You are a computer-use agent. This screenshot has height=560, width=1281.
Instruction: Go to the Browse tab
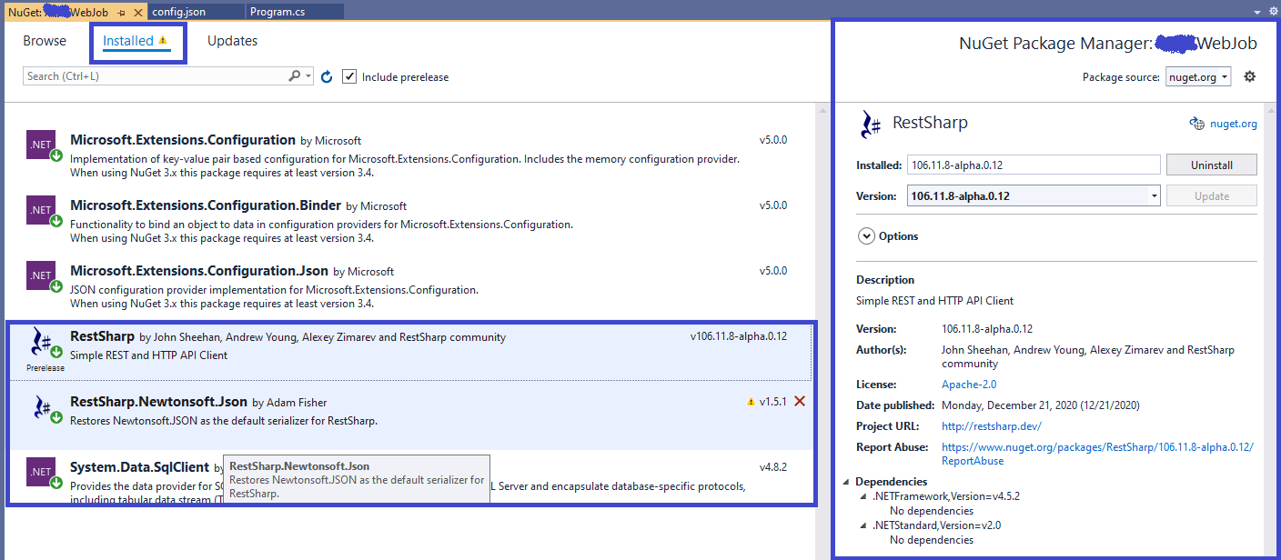(x=45, y=41)
